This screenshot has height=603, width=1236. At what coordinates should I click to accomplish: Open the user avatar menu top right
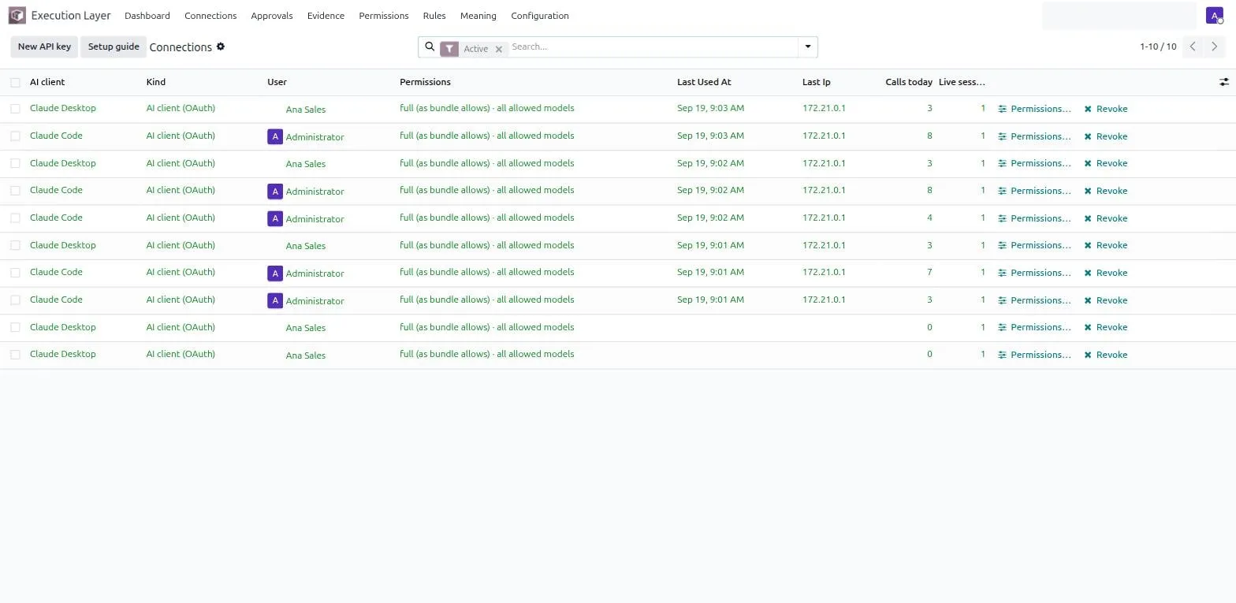click(1215, 16)
